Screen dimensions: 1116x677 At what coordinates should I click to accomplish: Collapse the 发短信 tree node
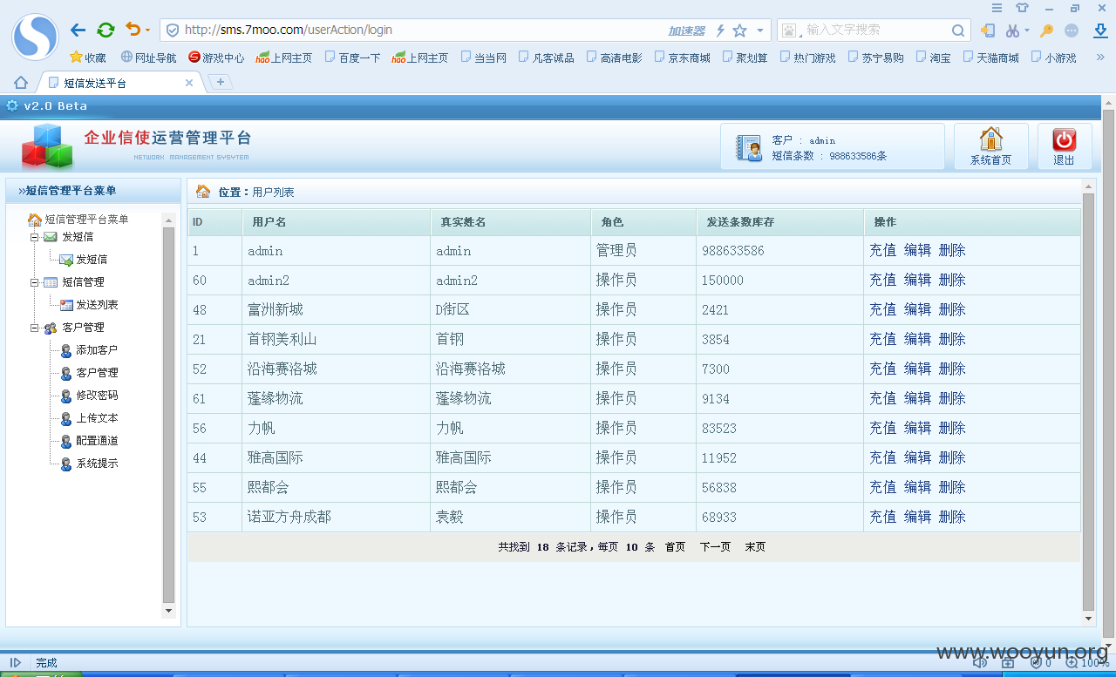pos(35,237)
